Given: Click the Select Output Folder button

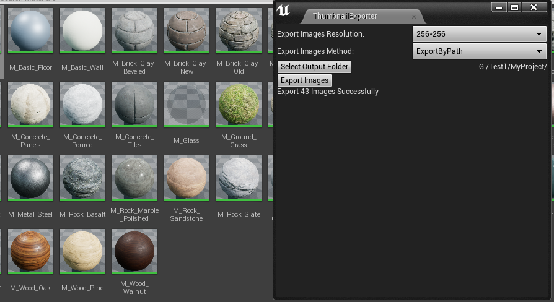Looking at the screenshot, I should [x=314, y=67].
